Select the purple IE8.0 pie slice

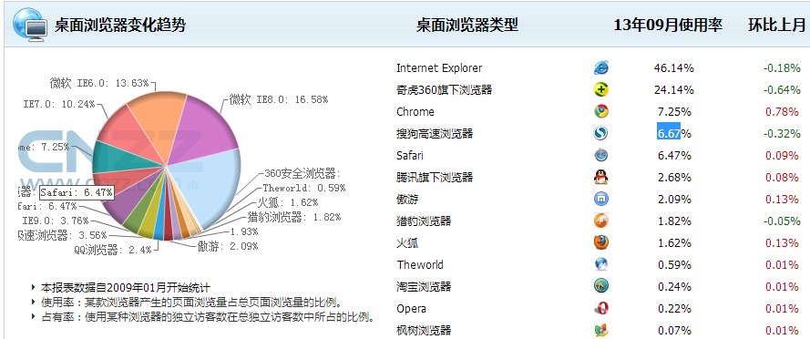coord(204,129)
